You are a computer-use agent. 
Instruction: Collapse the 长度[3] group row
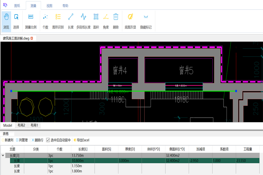point(3,155)
